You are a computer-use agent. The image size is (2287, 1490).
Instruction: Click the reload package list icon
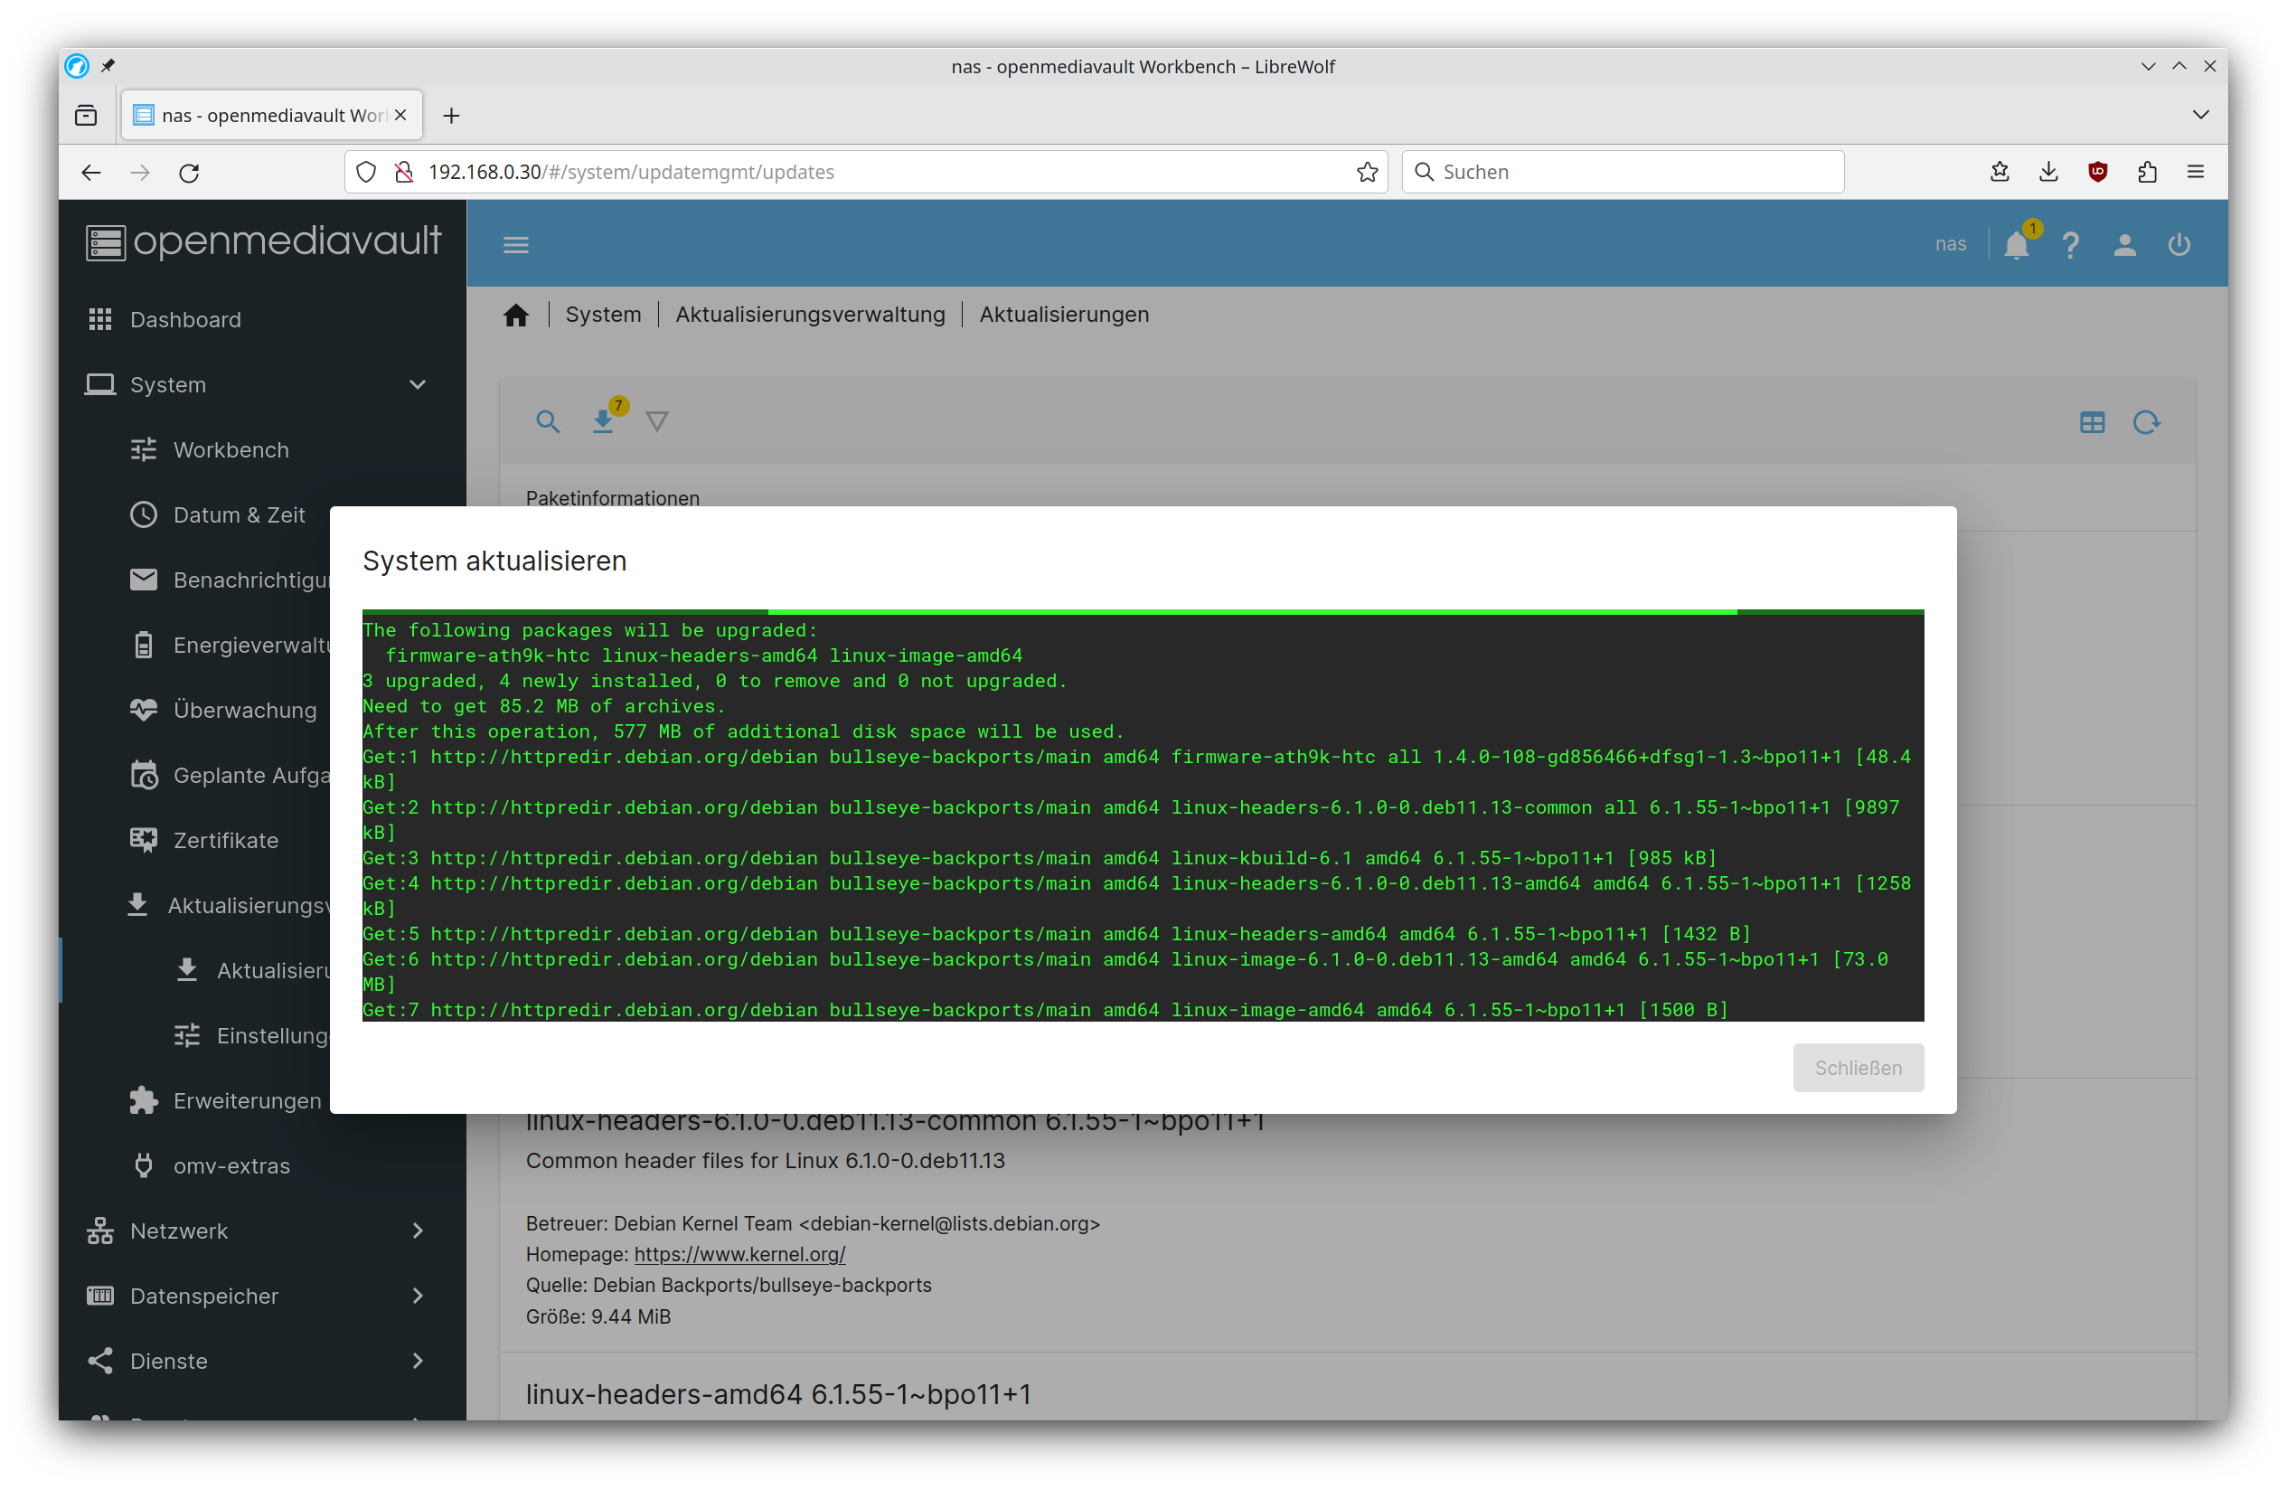tap(2146, 422)
